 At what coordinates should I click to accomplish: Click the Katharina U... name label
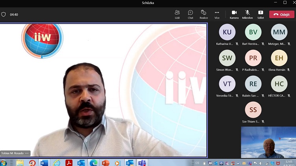[x=225, y=44]
